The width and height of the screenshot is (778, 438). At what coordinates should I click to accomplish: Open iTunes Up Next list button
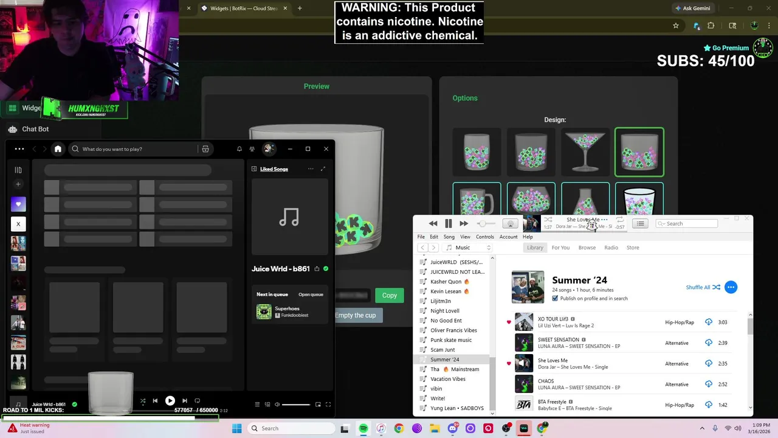[x=640, y=224]
